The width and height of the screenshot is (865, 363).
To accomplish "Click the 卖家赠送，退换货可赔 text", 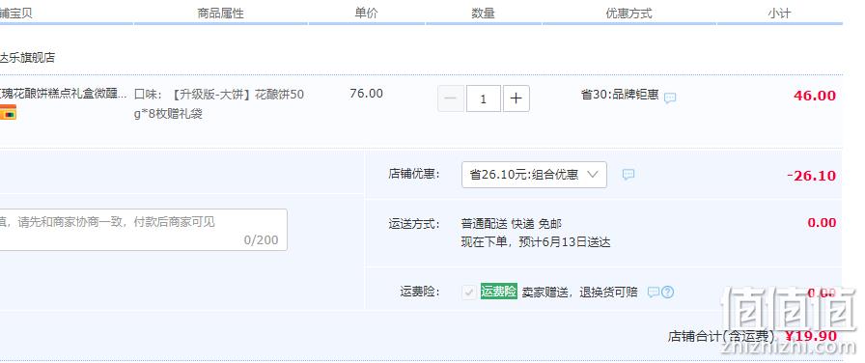I will [580, 292].
